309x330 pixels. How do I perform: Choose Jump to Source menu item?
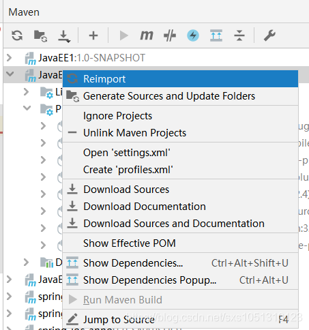tap(180, 320)
